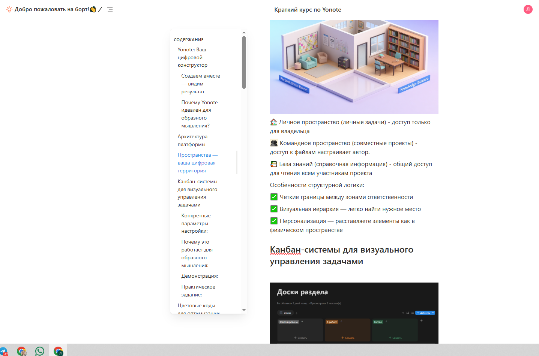Click the green check mark beside "Визуальная иерархия"

[x=274, y=209]
